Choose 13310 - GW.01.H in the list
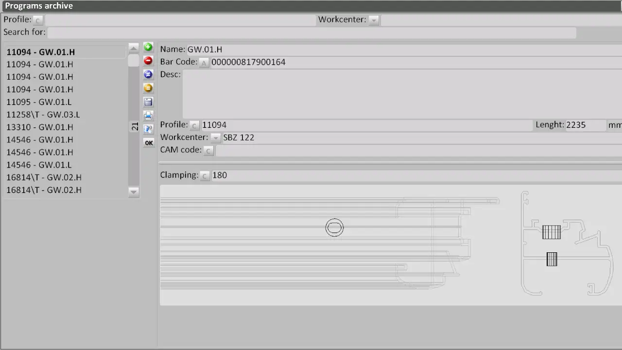 pos(40,127)
